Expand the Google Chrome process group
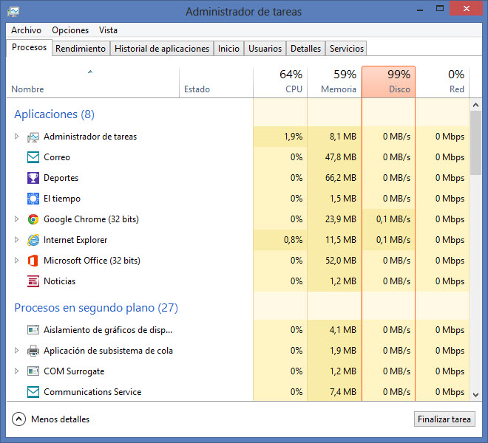The image size is (488, 443). (17, 219)
